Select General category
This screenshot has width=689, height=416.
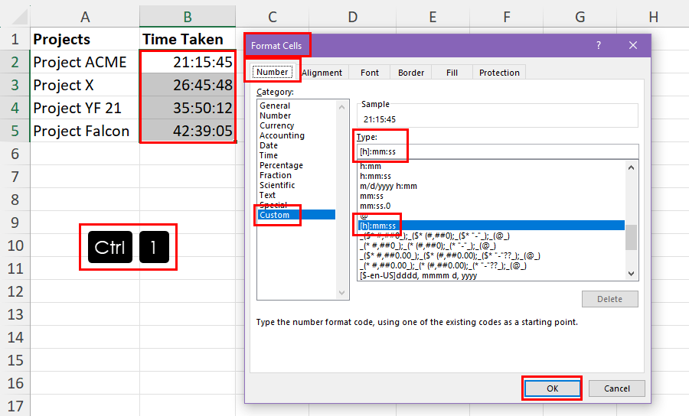pos(275,106)
